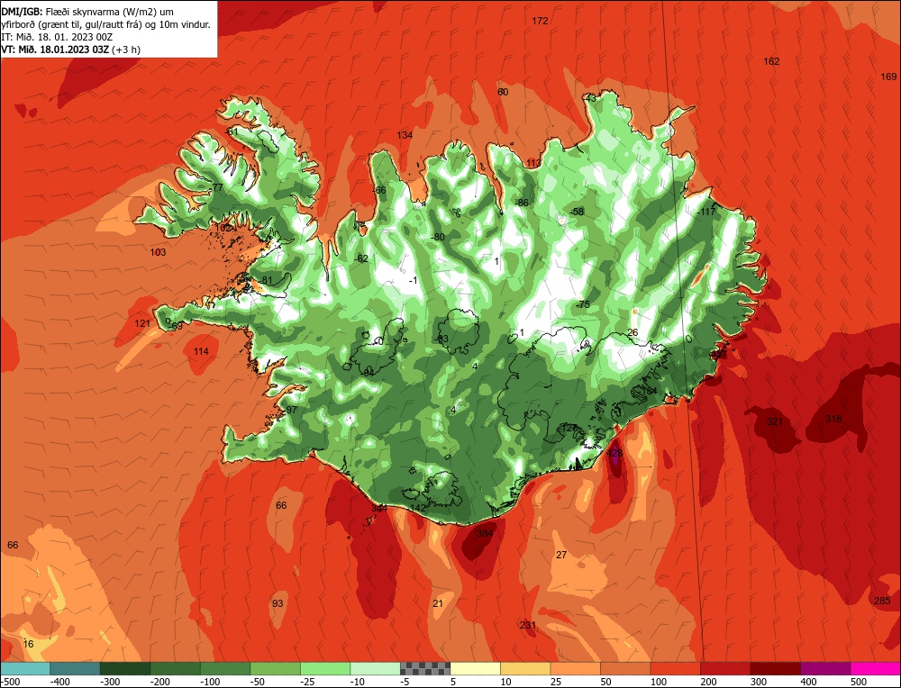901x688 pixels.
Task: Click the value 162 in the northeast sea
Action: coord(771,61)
